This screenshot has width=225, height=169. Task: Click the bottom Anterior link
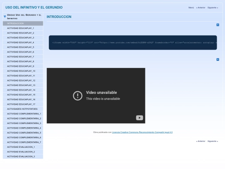(x=200, y=141)
